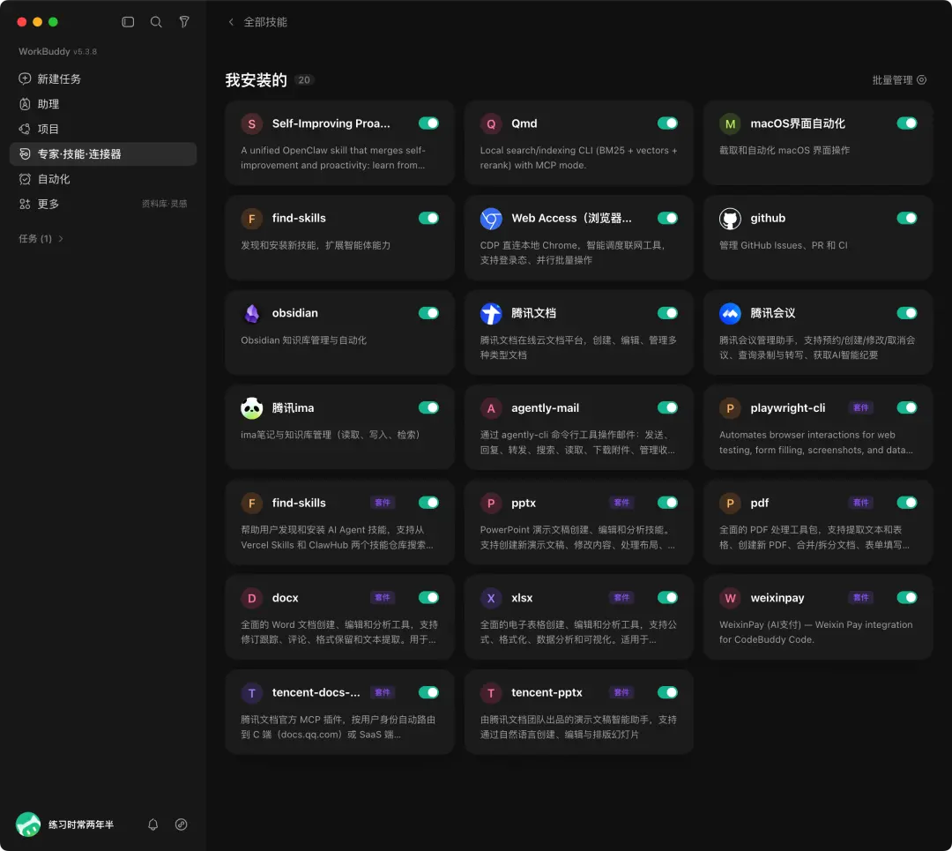This screenshot has width=952, height=851.
Task: Click the docx D icon
Action: tap(251, 598)
